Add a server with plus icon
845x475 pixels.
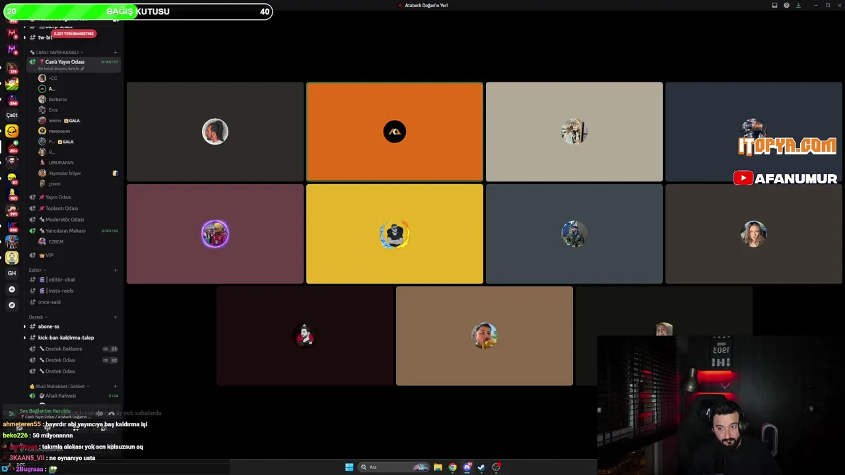pyautogui.click(x=12, y=289)
